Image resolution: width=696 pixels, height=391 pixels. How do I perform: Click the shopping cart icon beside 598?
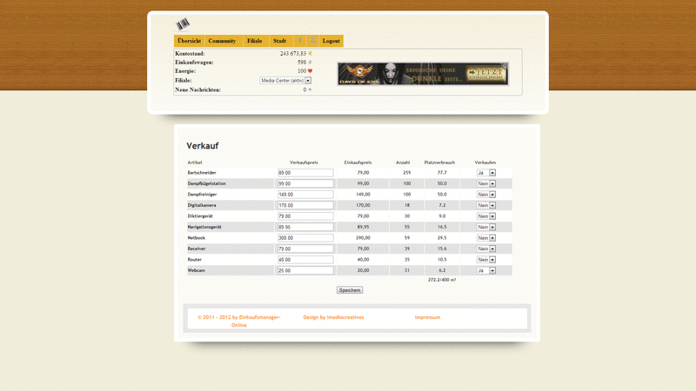click(310, 62)
